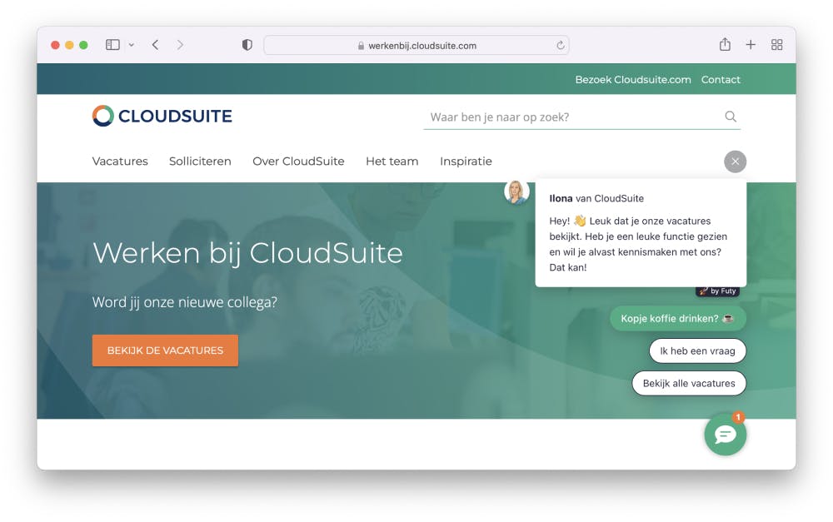Toggle the green chat bubble launcher
833x522 pixels.
click(726, 435)
